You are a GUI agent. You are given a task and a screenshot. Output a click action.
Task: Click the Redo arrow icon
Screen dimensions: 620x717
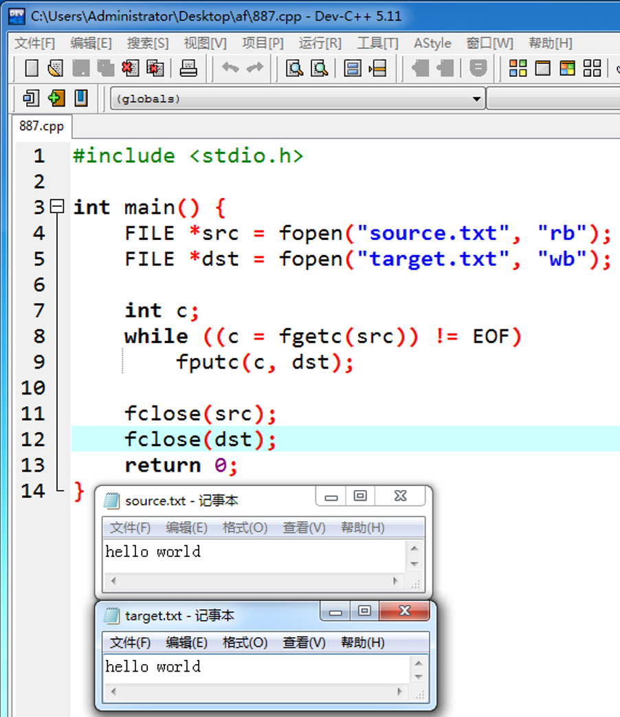255,67
